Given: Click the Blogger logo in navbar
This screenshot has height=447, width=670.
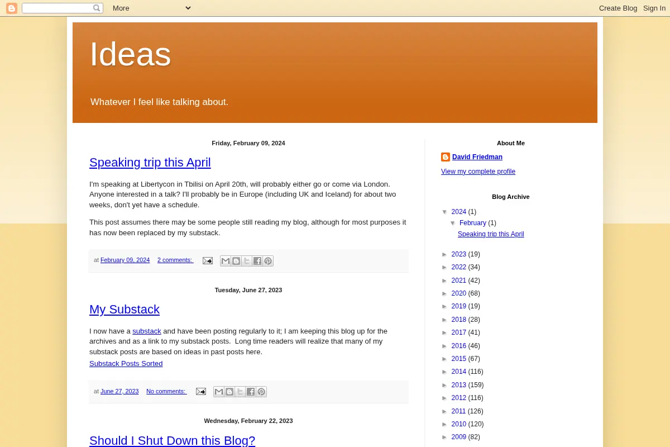Looking at the screenshot, I should pos(12,8).
